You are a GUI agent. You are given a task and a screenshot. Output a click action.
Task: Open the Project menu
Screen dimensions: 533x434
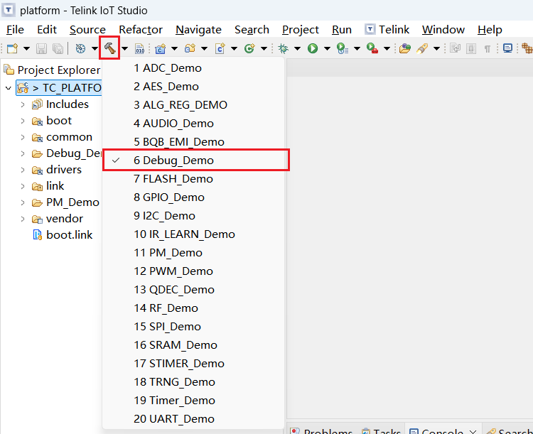tap(301, 30)
